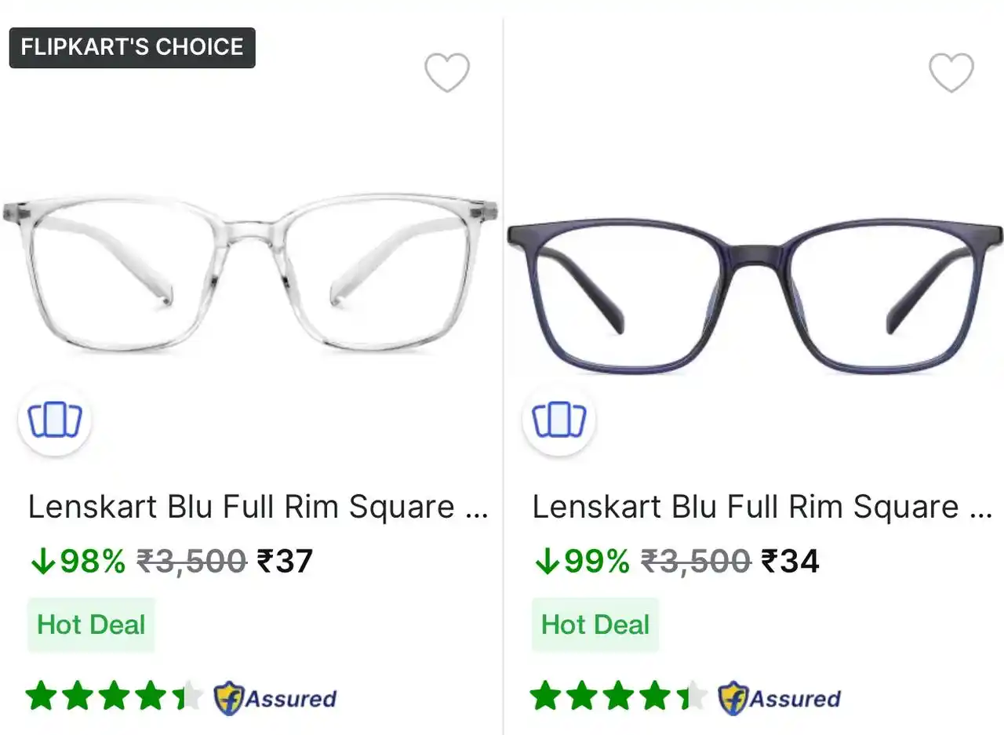The height and width of the screenshot is (735, 1004).
Task: Click the Hot Deal tag on left product
Action: click(x=90, y=624)
